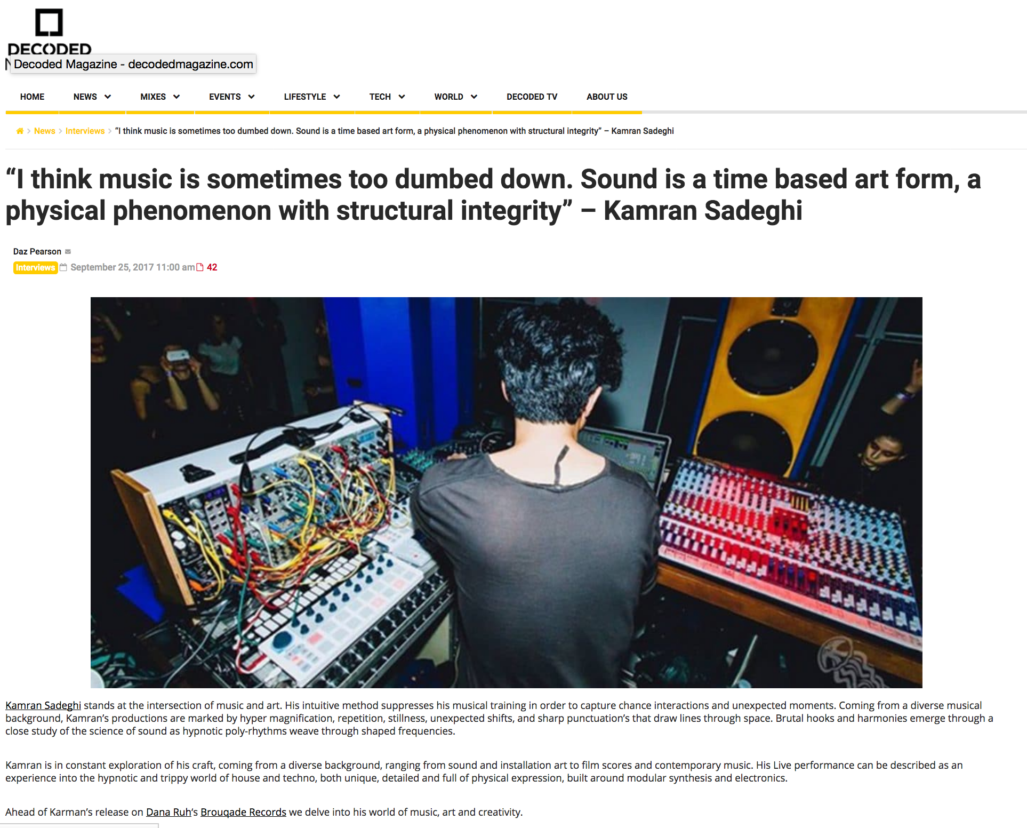Click the red page icon beside 42
The width and height of the screenshot is (1027, 828).
pyautogui.click(x=200, y=267)
